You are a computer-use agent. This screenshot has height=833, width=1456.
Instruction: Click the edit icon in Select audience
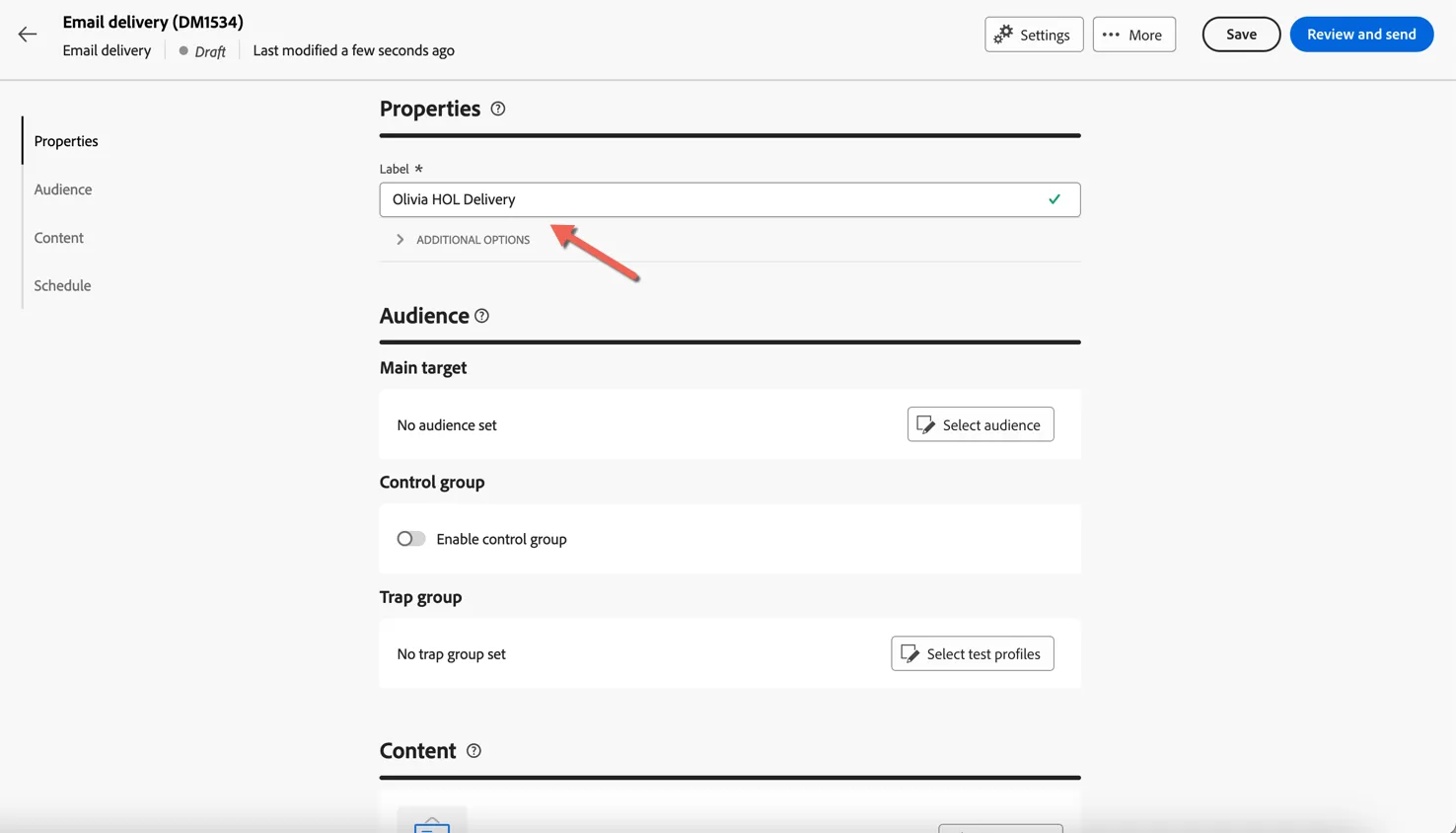[925, 424]
